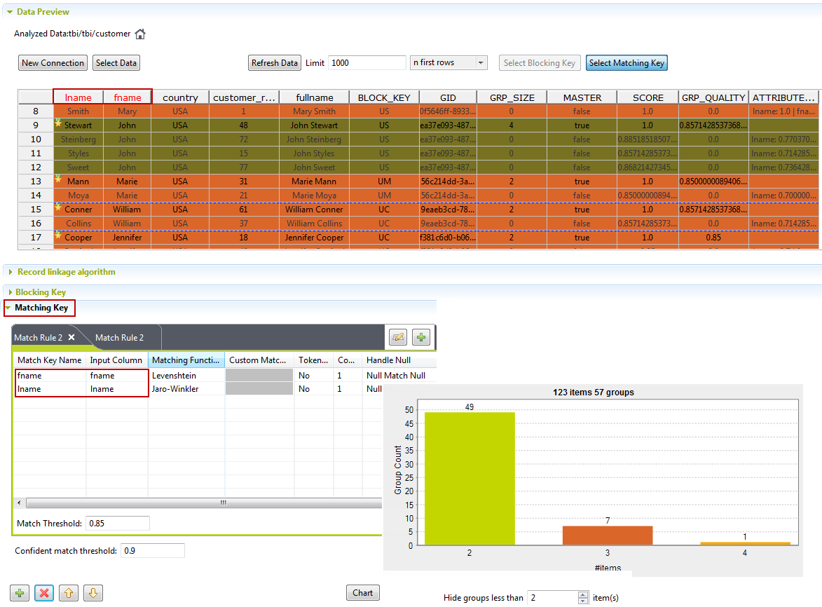
Task: Click the green plus button below Confident threshold
Action: click(20, 593)
